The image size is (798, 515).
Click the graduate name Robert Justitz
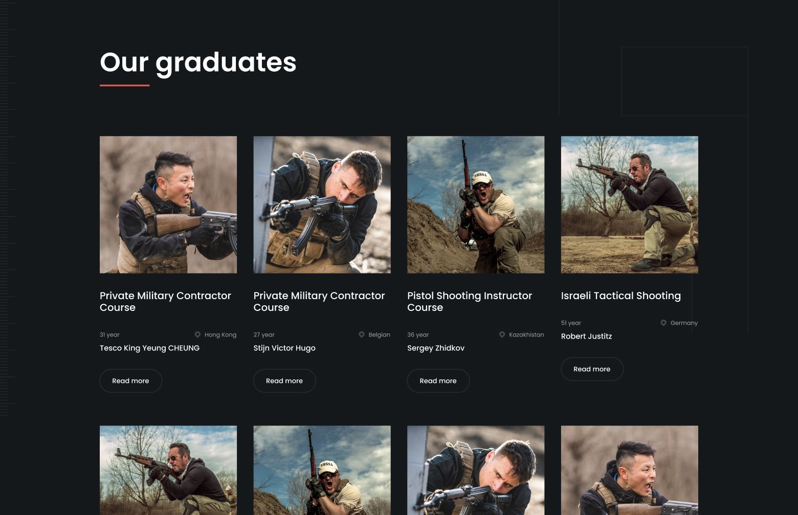click(x=586, y=336)
